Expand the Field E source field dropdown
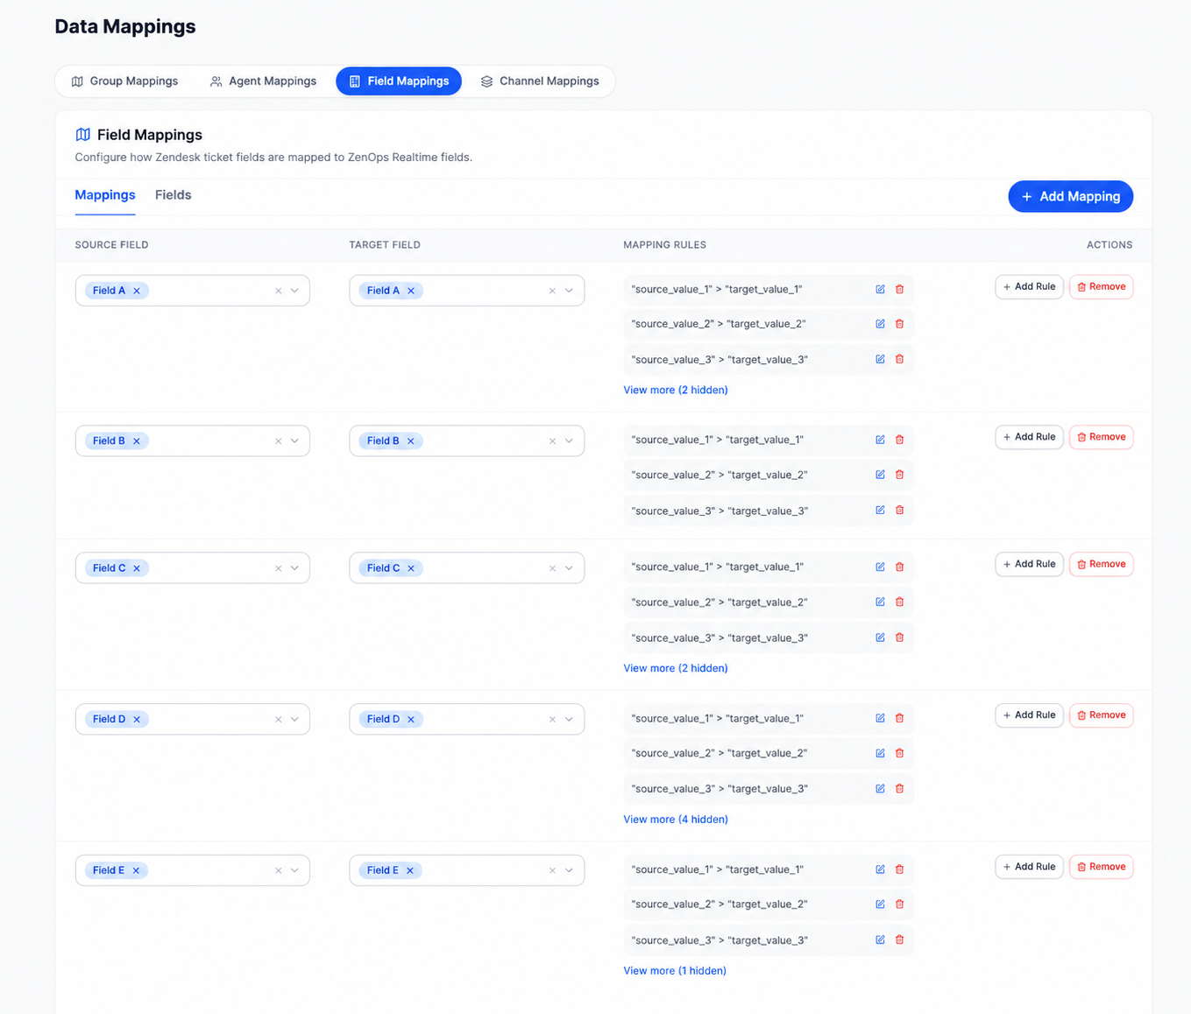1191x1014 pixels. pyautogui.click(x=295, y=870)
